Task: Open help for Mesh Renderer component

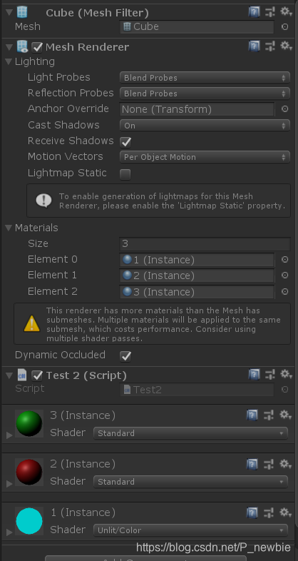Action: tap(254, 46)
